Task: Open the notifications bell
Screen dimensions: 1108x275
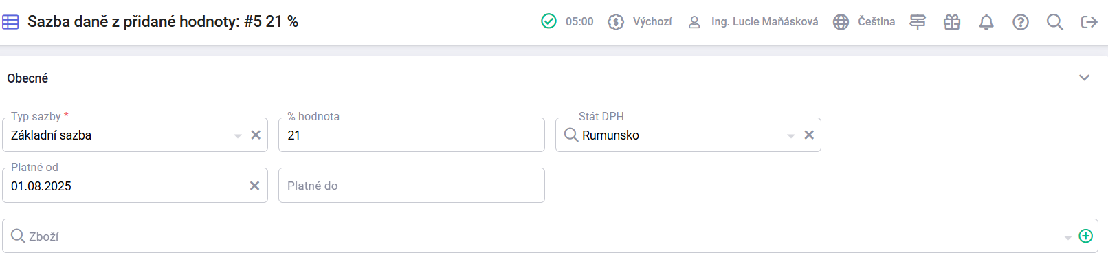Action: tap(986, 22)
